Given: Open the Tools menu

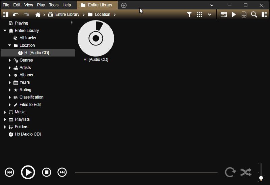Looking at the screenshot, I should pyautogui.click(x=54, y=5).
